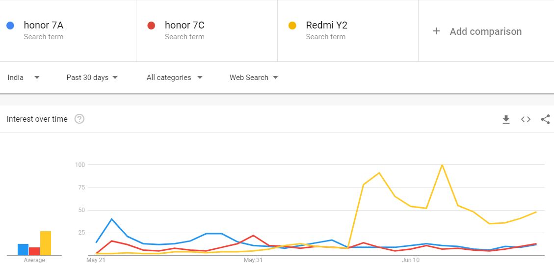Edit the honor 7C search term
Screen dimensions: 554x268
pyautogui.click(x=185, y=26)
